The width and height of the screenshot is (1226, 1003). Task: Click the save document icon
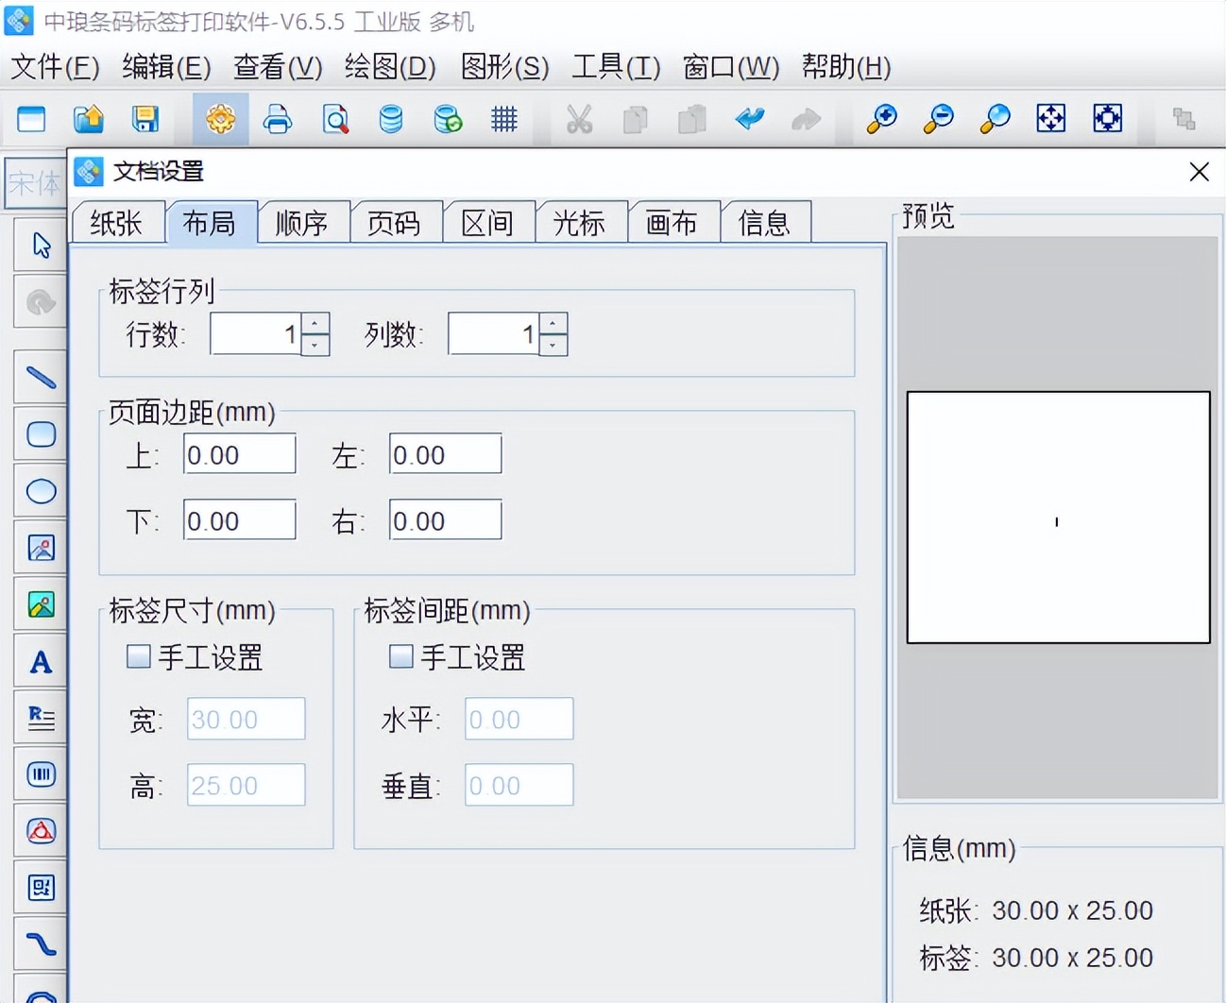click(145, 120)
